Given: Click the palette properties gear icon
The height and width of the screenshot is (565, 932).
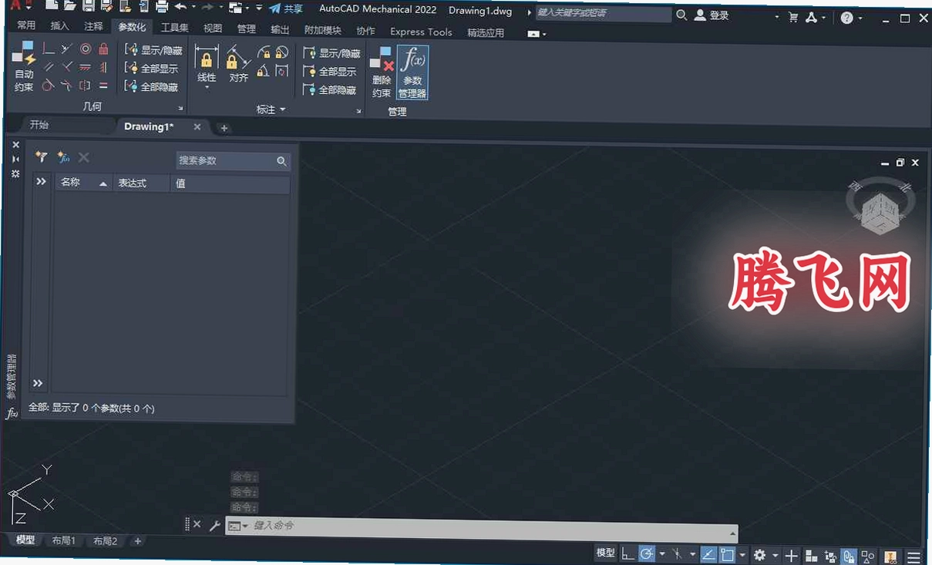Looking at the screenshot, I should tap(15, 173).
